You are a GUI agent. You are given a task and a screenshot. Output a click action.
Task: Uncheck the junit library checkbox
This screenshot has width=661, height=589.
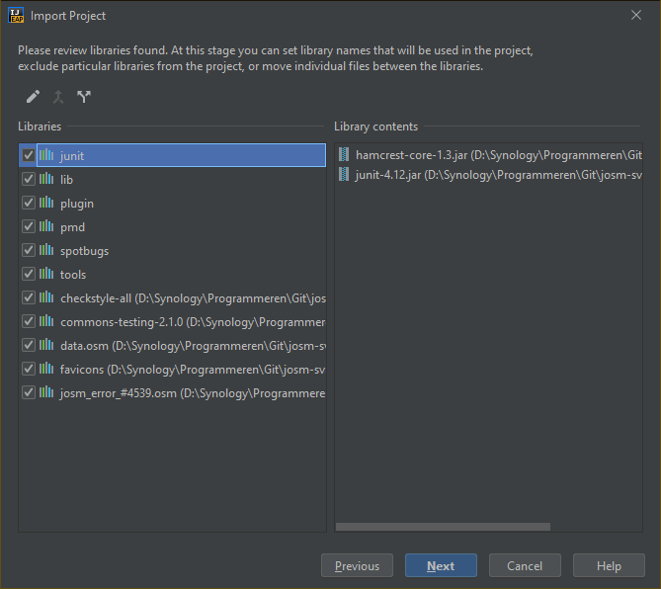coord(28,155)
